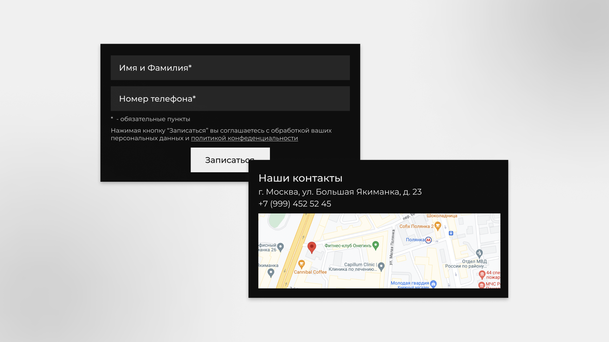Viewport: 609px width, 342px height.
Task: Click the Cannibal Coffee cup marker
Action: (x=301, y=264)
